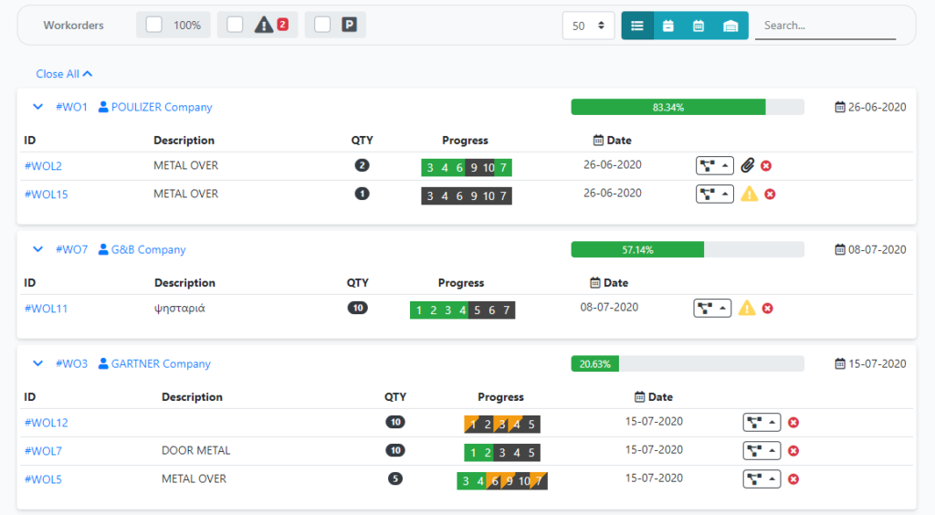Open the workflow dropdown for WOL5
935x515 pixels.
(762, 479)
